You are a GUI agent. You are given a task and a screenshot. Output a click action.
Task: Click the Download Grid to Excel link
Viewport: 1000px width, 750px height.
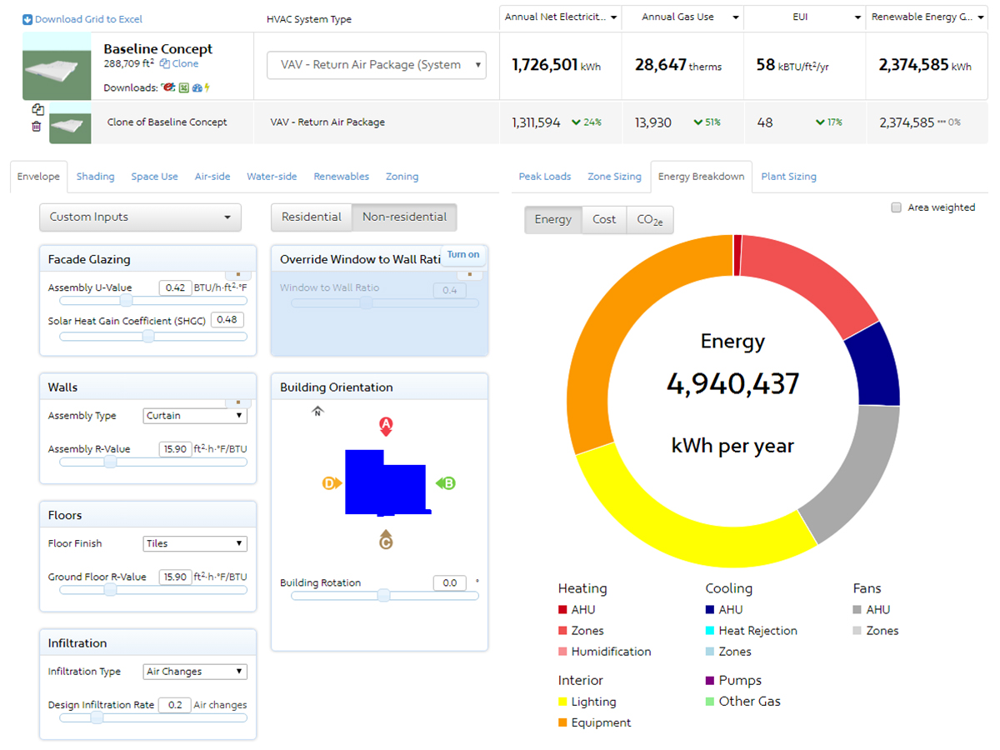click(x=82, y=19)
